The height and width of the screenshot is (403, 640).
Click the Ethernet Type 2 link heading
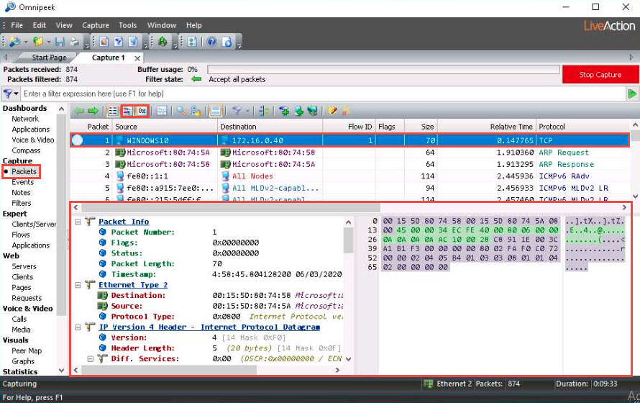(x=133, y=285)
